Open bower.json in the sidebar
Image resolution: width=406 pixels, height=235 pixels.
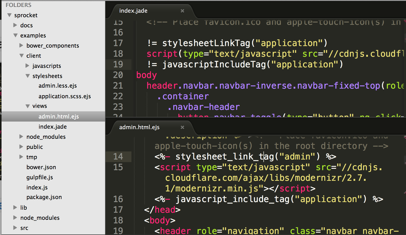[41, 167]
